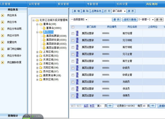
Task: Check the box for 收银员 row
Action: pyautogui.click(x=73, y=68)
